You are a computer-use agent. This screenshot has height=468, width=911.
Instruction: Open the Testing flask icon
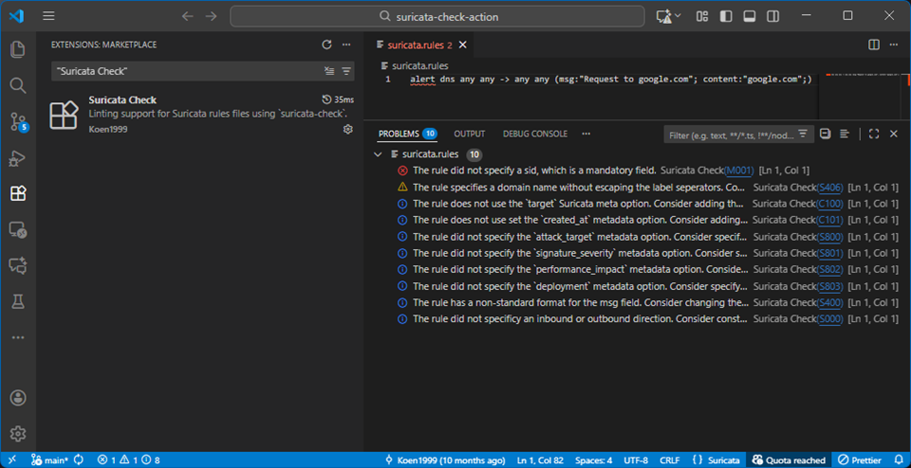point(18,301)
